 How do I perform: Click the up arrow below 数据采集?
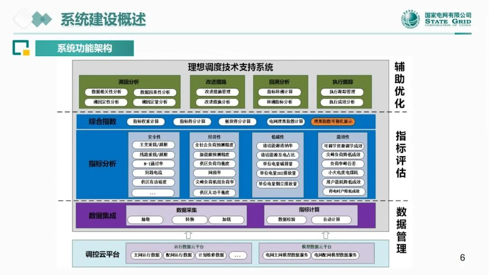188,235
